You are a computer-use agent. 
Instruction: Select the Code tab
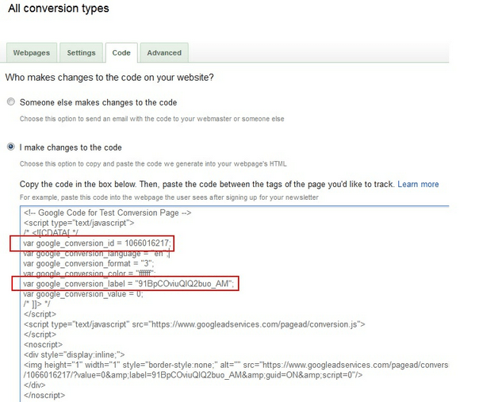(x=121, y=53)
